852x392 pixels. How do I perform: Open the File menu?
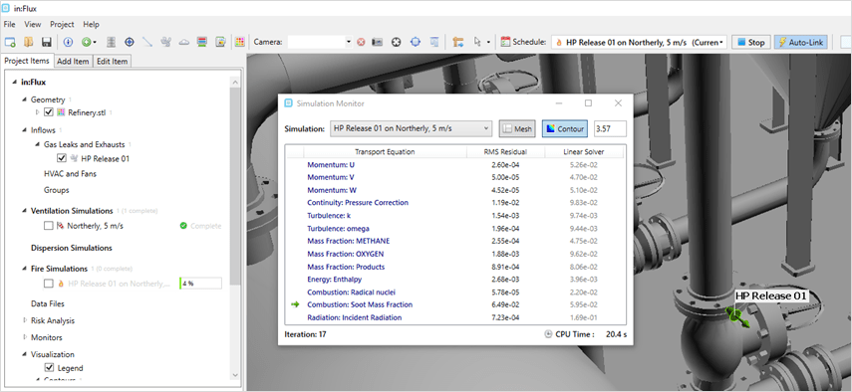(9, 25)
